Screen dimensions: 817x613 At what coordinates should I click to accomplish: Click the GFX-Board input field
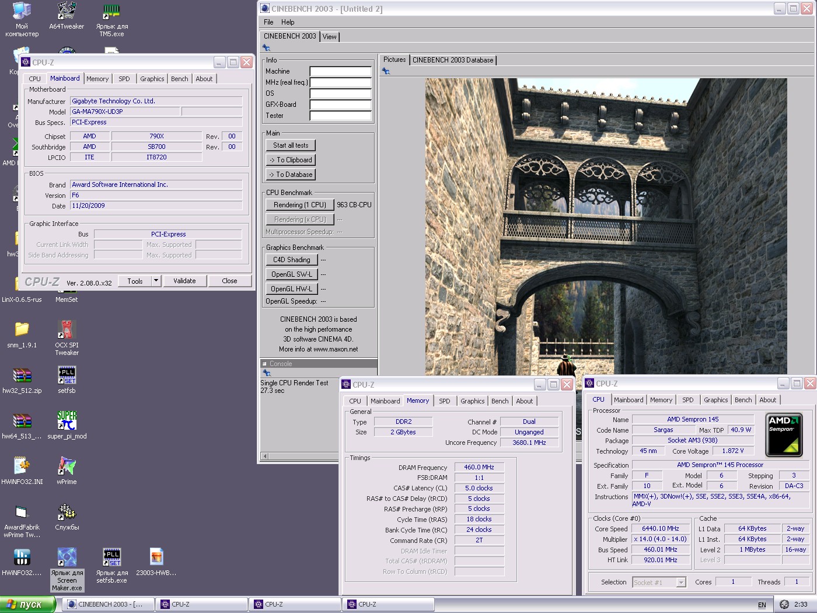click(x=341, y=105)
